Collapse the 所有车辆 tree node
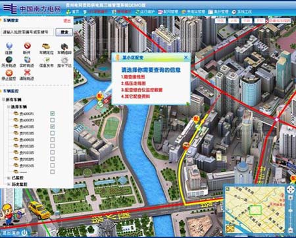This screenshot has height=238, width=296. pyautogui.click(x=3, y=100)
